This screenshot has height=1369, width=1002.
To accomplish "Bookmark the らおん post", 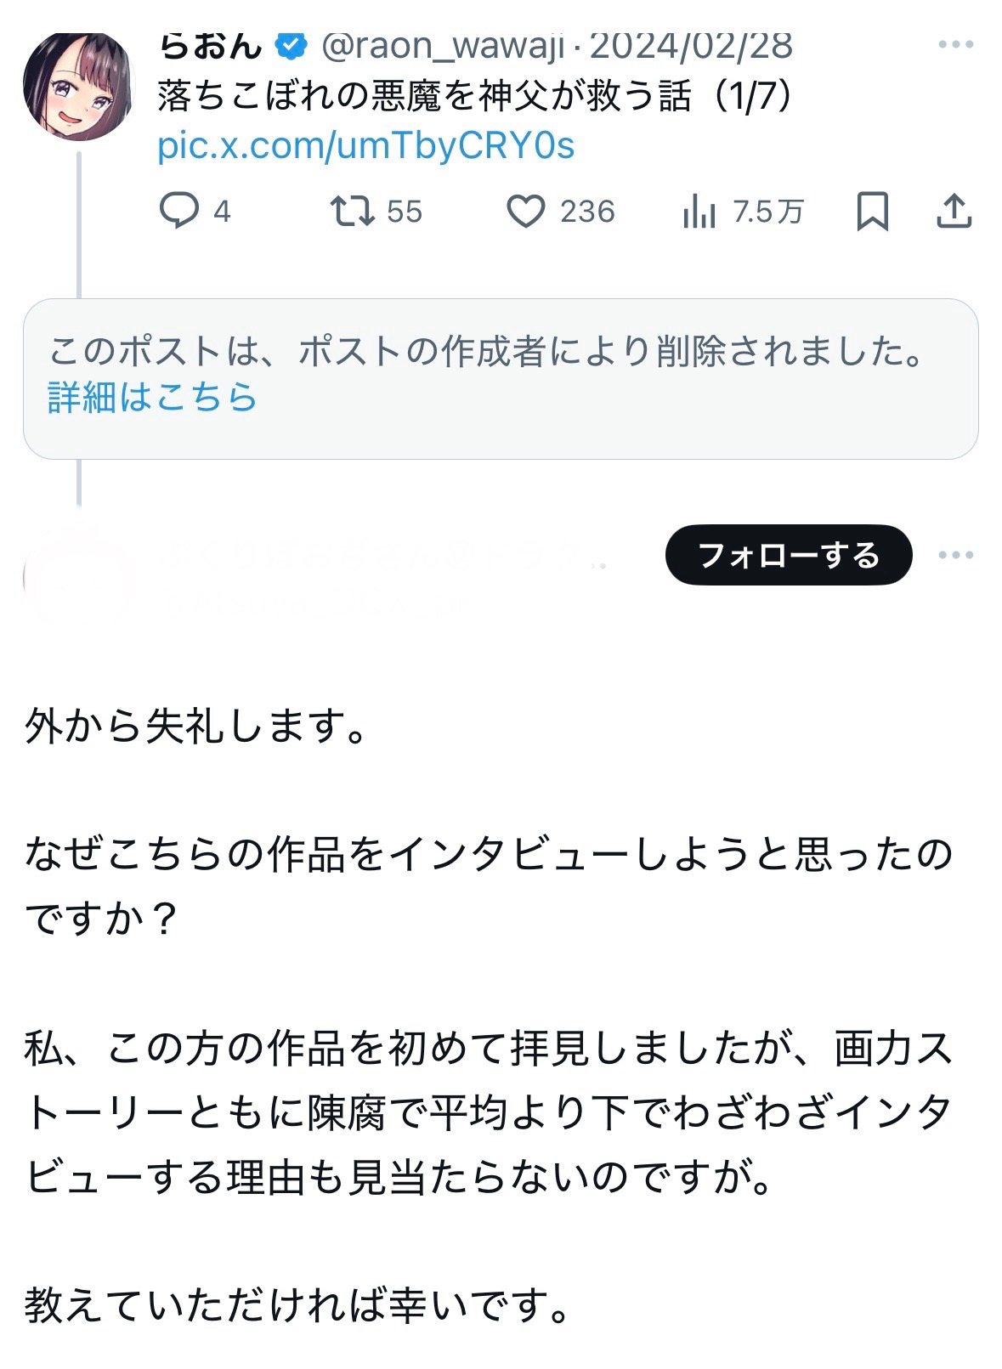I will coord(872,211).
